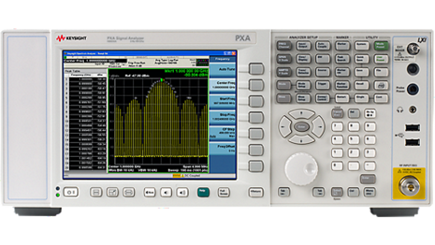Select the Mute speaker button
The height and width of the screenshot is (245, 435).
(x=150, y=192)
